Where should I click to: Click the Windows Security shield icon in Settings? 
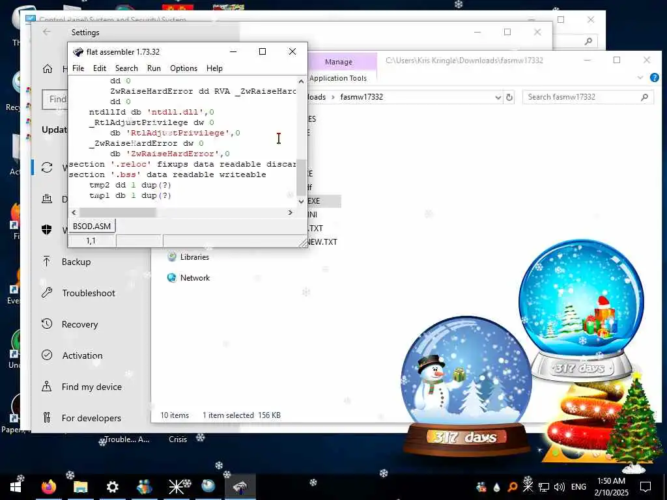(47, 230)
